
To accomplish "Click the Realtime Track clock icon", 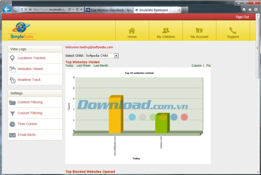I will click(x=12, y=80).
